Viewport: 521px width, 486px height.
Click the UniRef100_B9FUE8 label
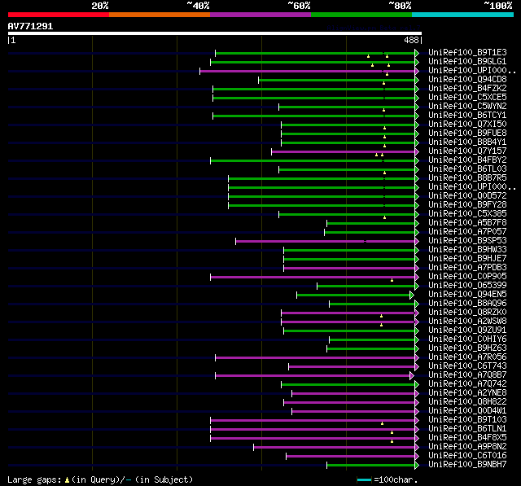(x=467, y=134)
